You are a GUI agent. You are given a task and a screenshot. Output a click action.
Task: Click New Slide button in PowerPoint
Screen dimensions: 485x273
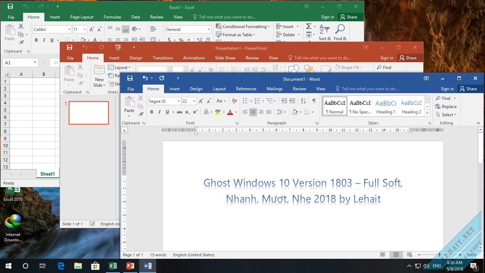pos(99,76)
